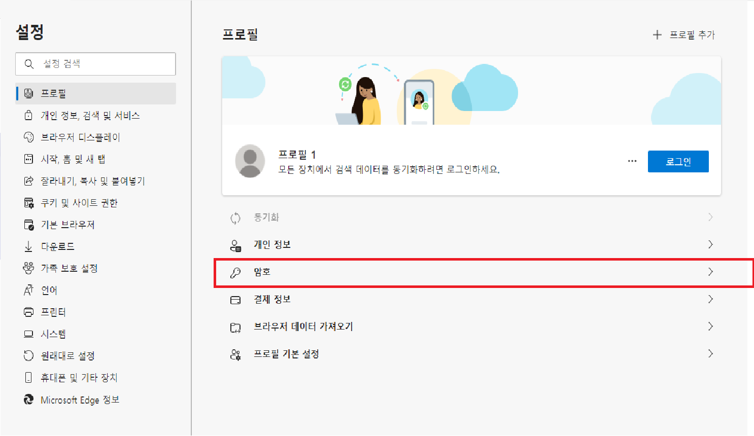Click the 결제 정보 card icon
Screen dimensions: 754x436
pyautogui.click(x=235, y=300)
